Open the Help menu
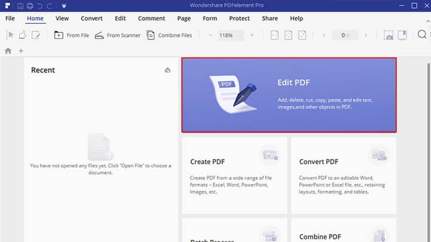 click(x=296, y=19)
